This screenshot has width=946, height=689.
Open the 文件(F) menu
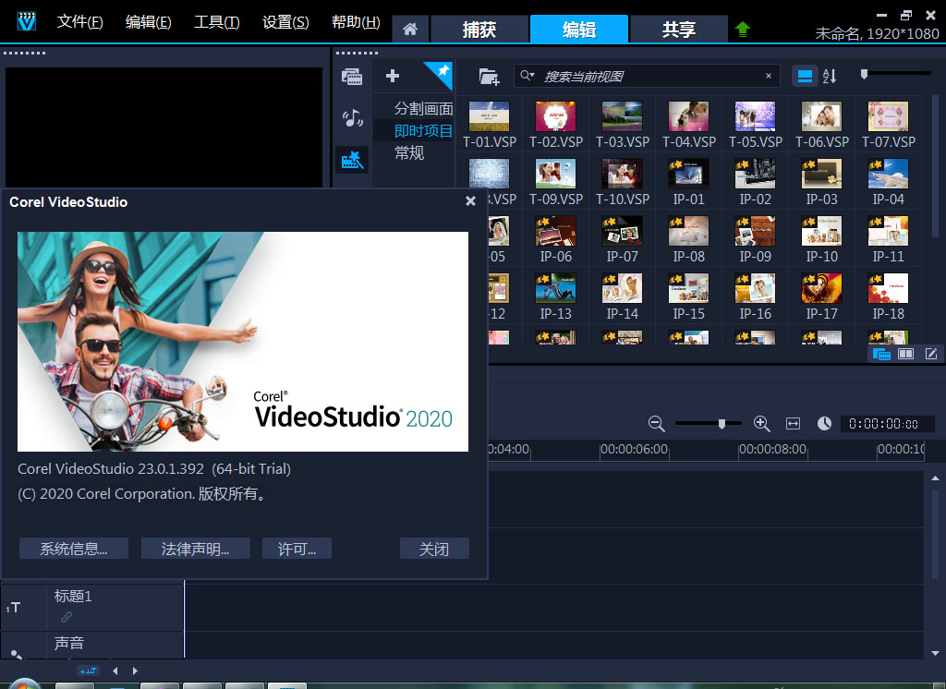click(79, 22)
